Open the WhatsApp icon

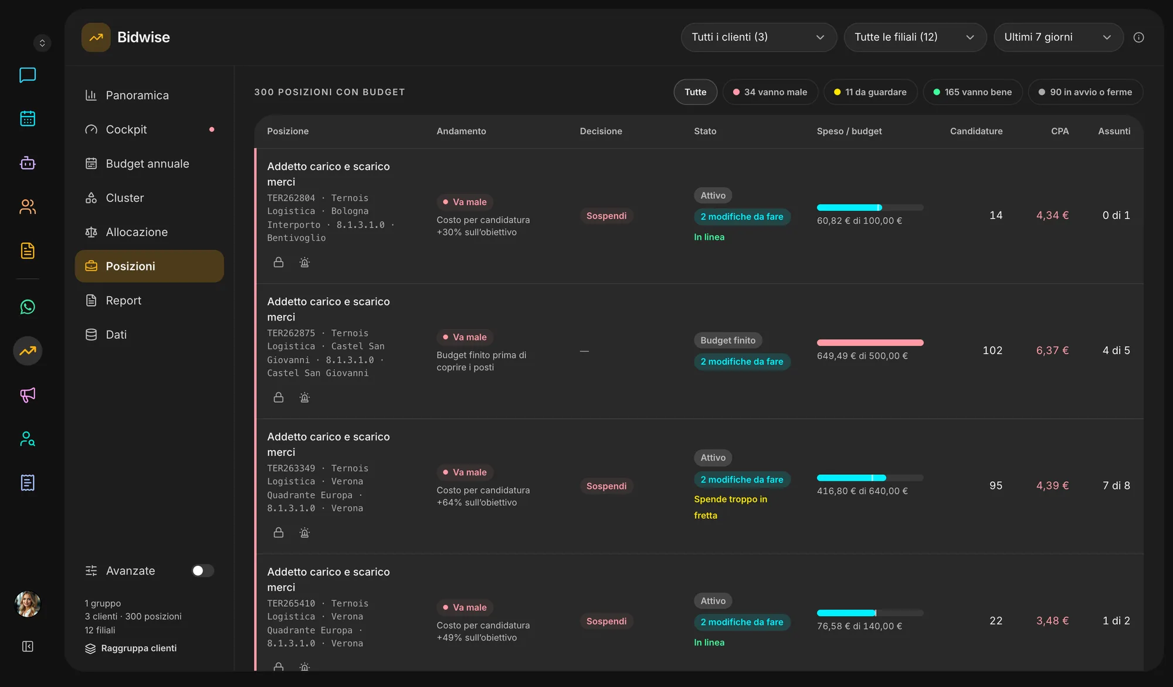28,307
